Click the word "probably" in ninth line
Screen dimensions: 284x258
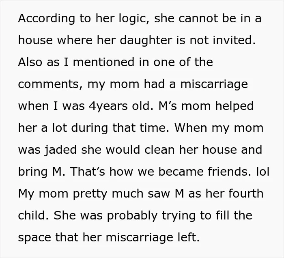point(132,216)
